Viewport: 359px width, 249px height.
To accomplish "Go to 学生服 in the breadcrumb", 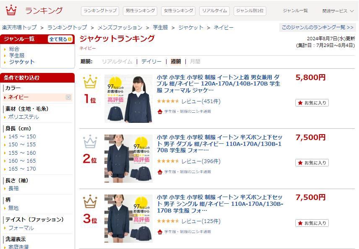I will [x=160, y=28].
